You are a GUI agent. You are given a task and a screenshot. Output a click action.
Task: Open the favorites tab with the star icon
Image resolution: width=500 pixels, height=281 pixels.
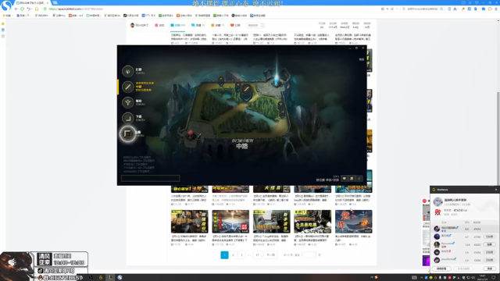coord(217,25)
